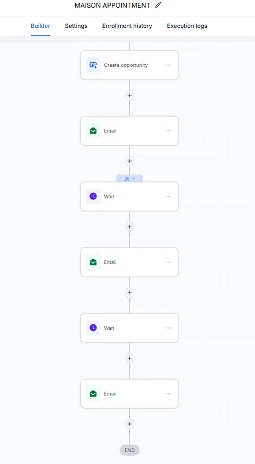The image size is (255, 464).
Task: Click the green icon of the first Email step
Action: [93, 131]
